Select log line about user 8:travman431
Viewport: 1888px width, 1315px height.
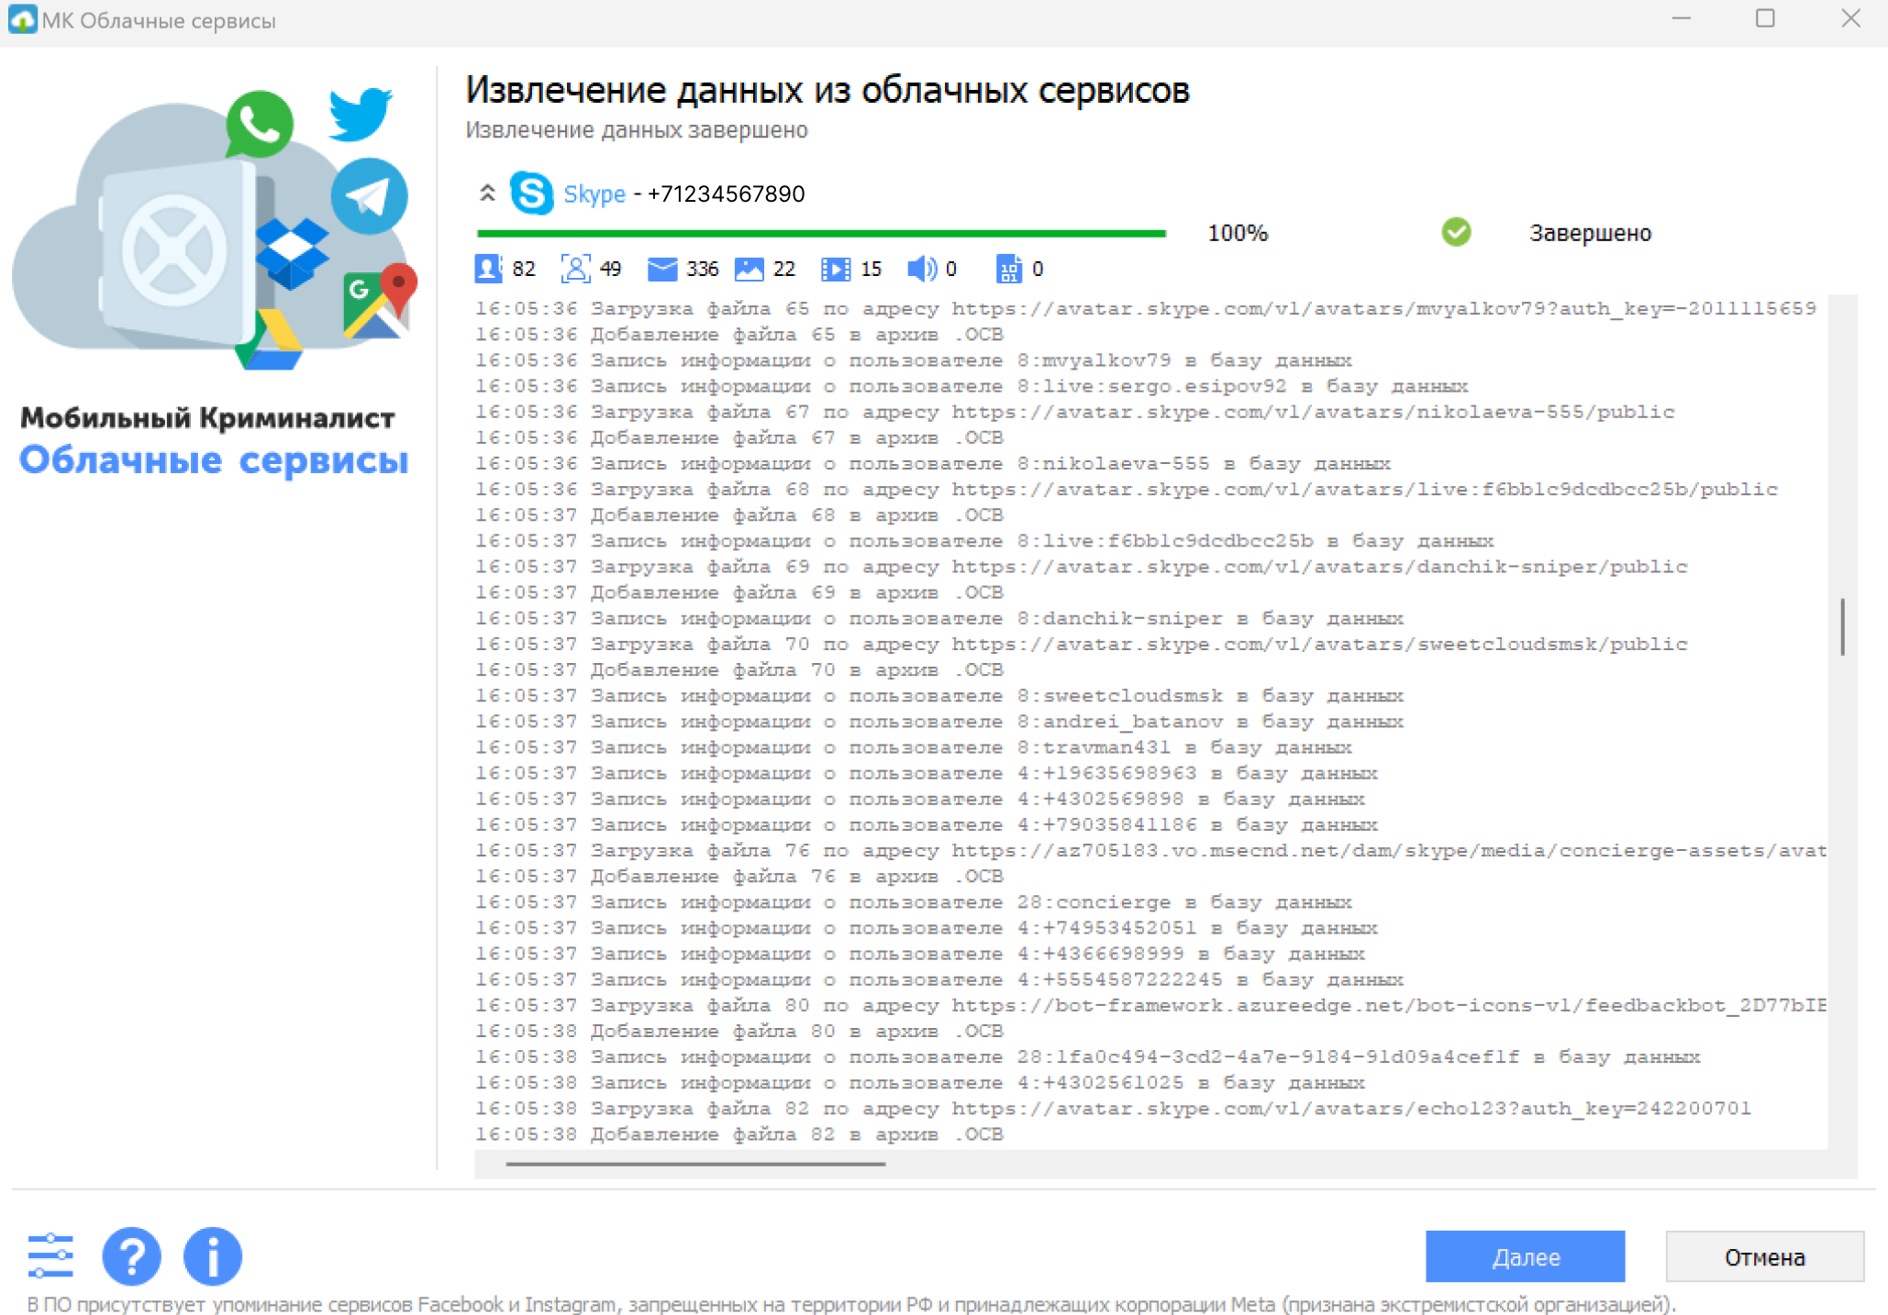pyautogui.click(x=913, y=747)
